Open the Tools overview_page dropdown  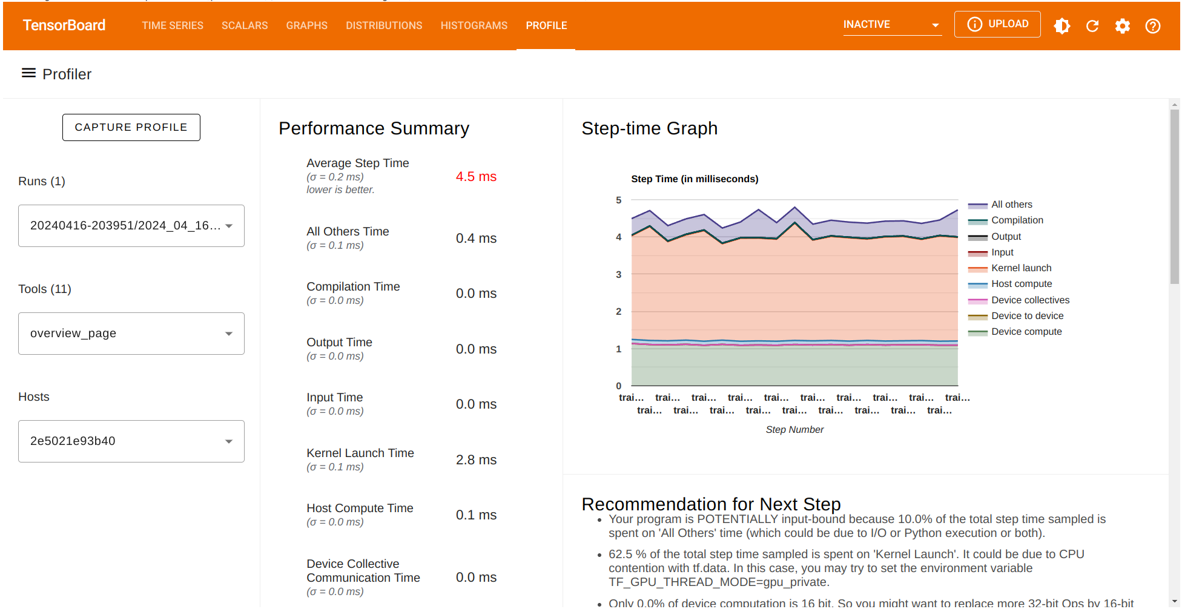[131, 334]
